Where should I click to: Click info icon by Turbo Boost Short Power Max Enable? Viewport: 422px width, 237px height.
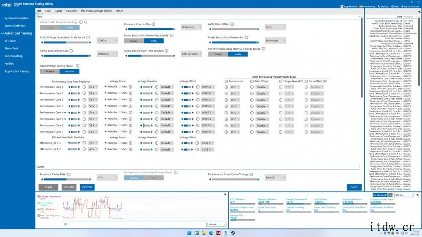coord(172,35)
